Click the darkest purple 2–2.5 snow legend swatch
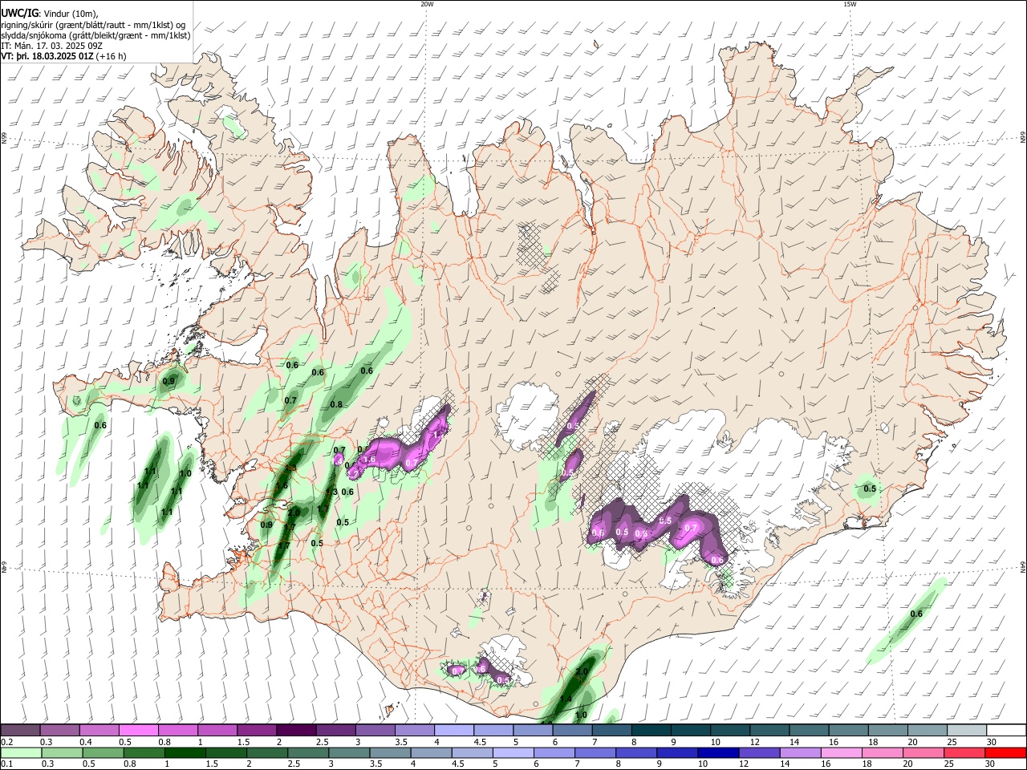1027x770 pixels. pos(296,731)
